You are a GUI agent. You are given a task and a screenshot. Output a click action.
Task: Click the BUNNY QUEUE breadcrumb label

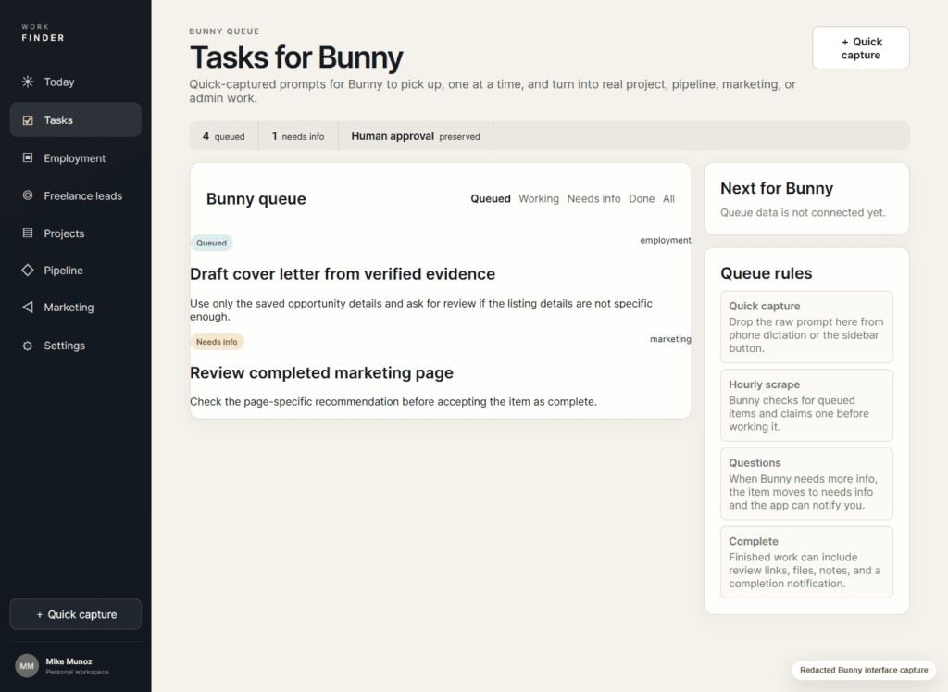(224, 31)
